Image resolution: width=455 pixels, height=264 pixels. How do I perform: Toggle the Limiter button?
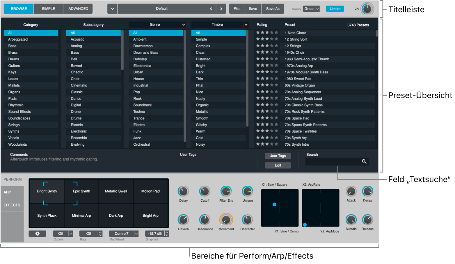[335, 9]
